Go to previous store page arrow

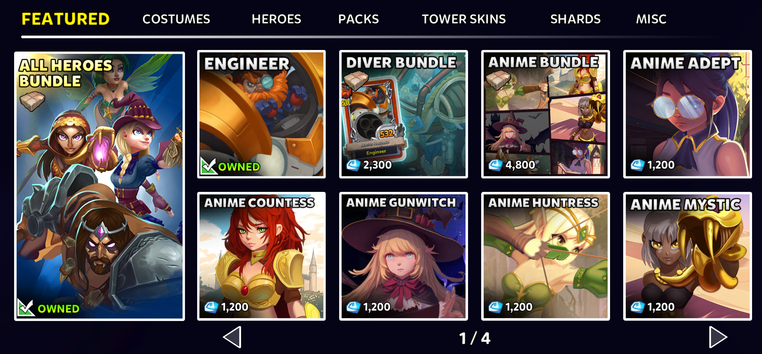[x=232, y=337]
